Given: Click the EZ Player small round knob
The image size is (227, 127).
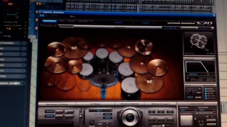Looking at the screenshot, I should (x=92, y=122).
